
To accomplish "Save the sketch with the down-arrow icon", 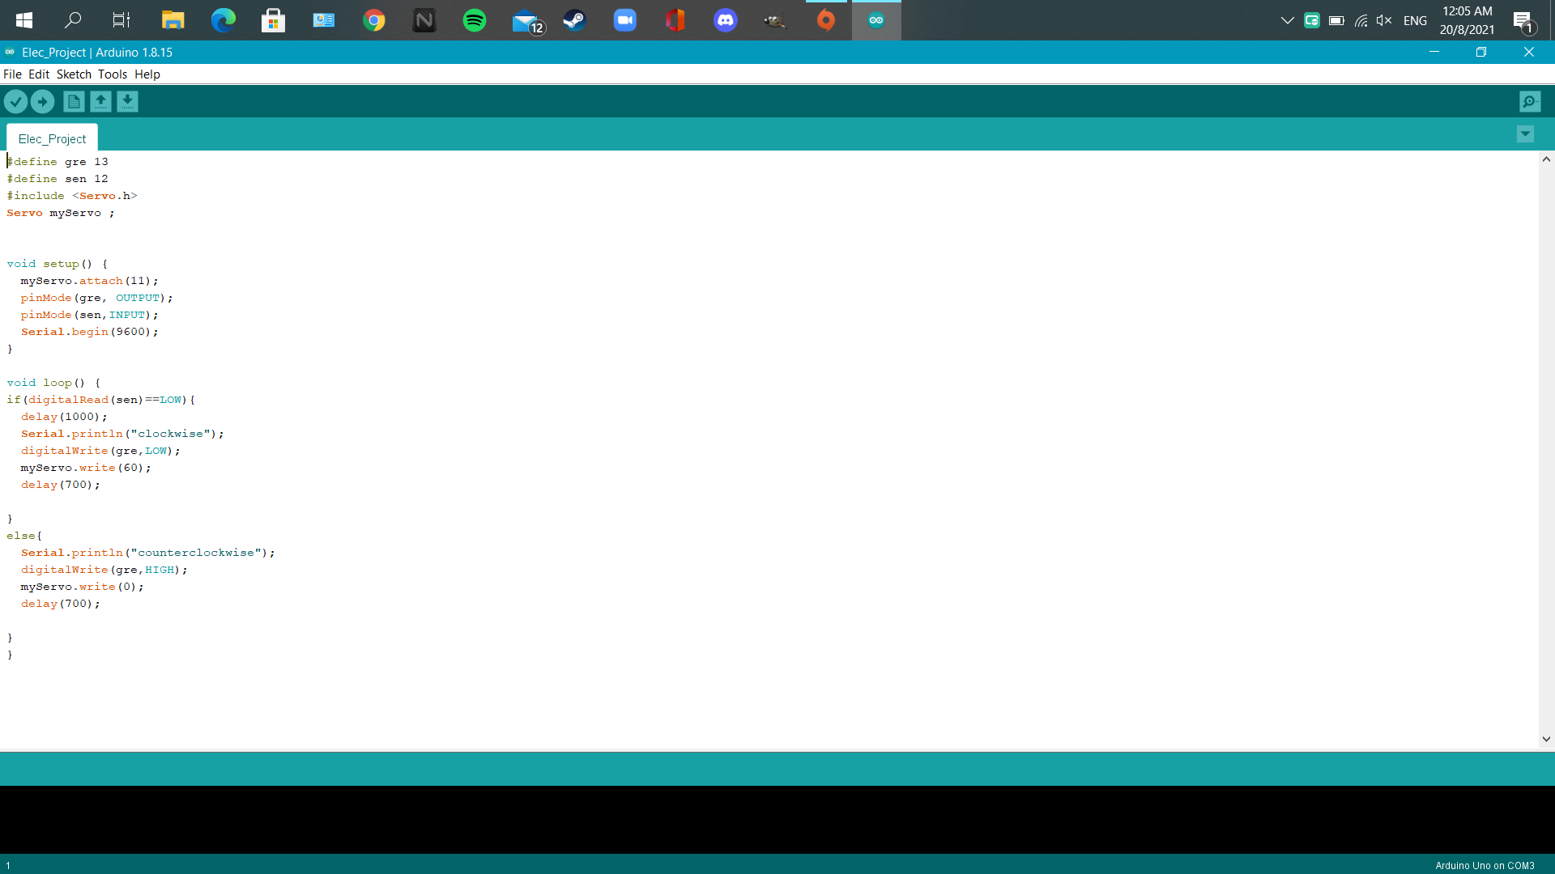I will 127,102.
